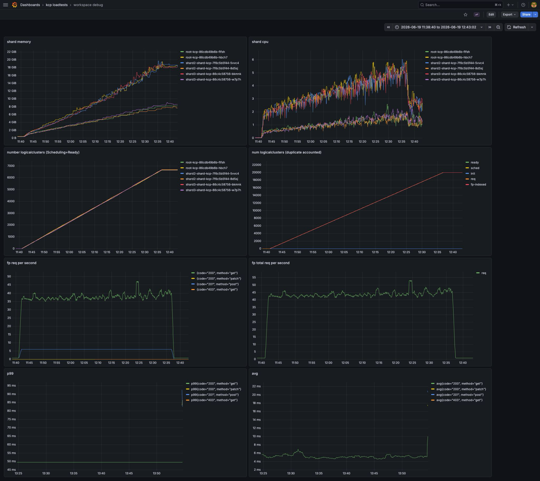Image resolution: width=540 pixels, height=481 pixels.
Task: Click blue swatch of avg{code="201", method="post"}
Action: (433, 395)
